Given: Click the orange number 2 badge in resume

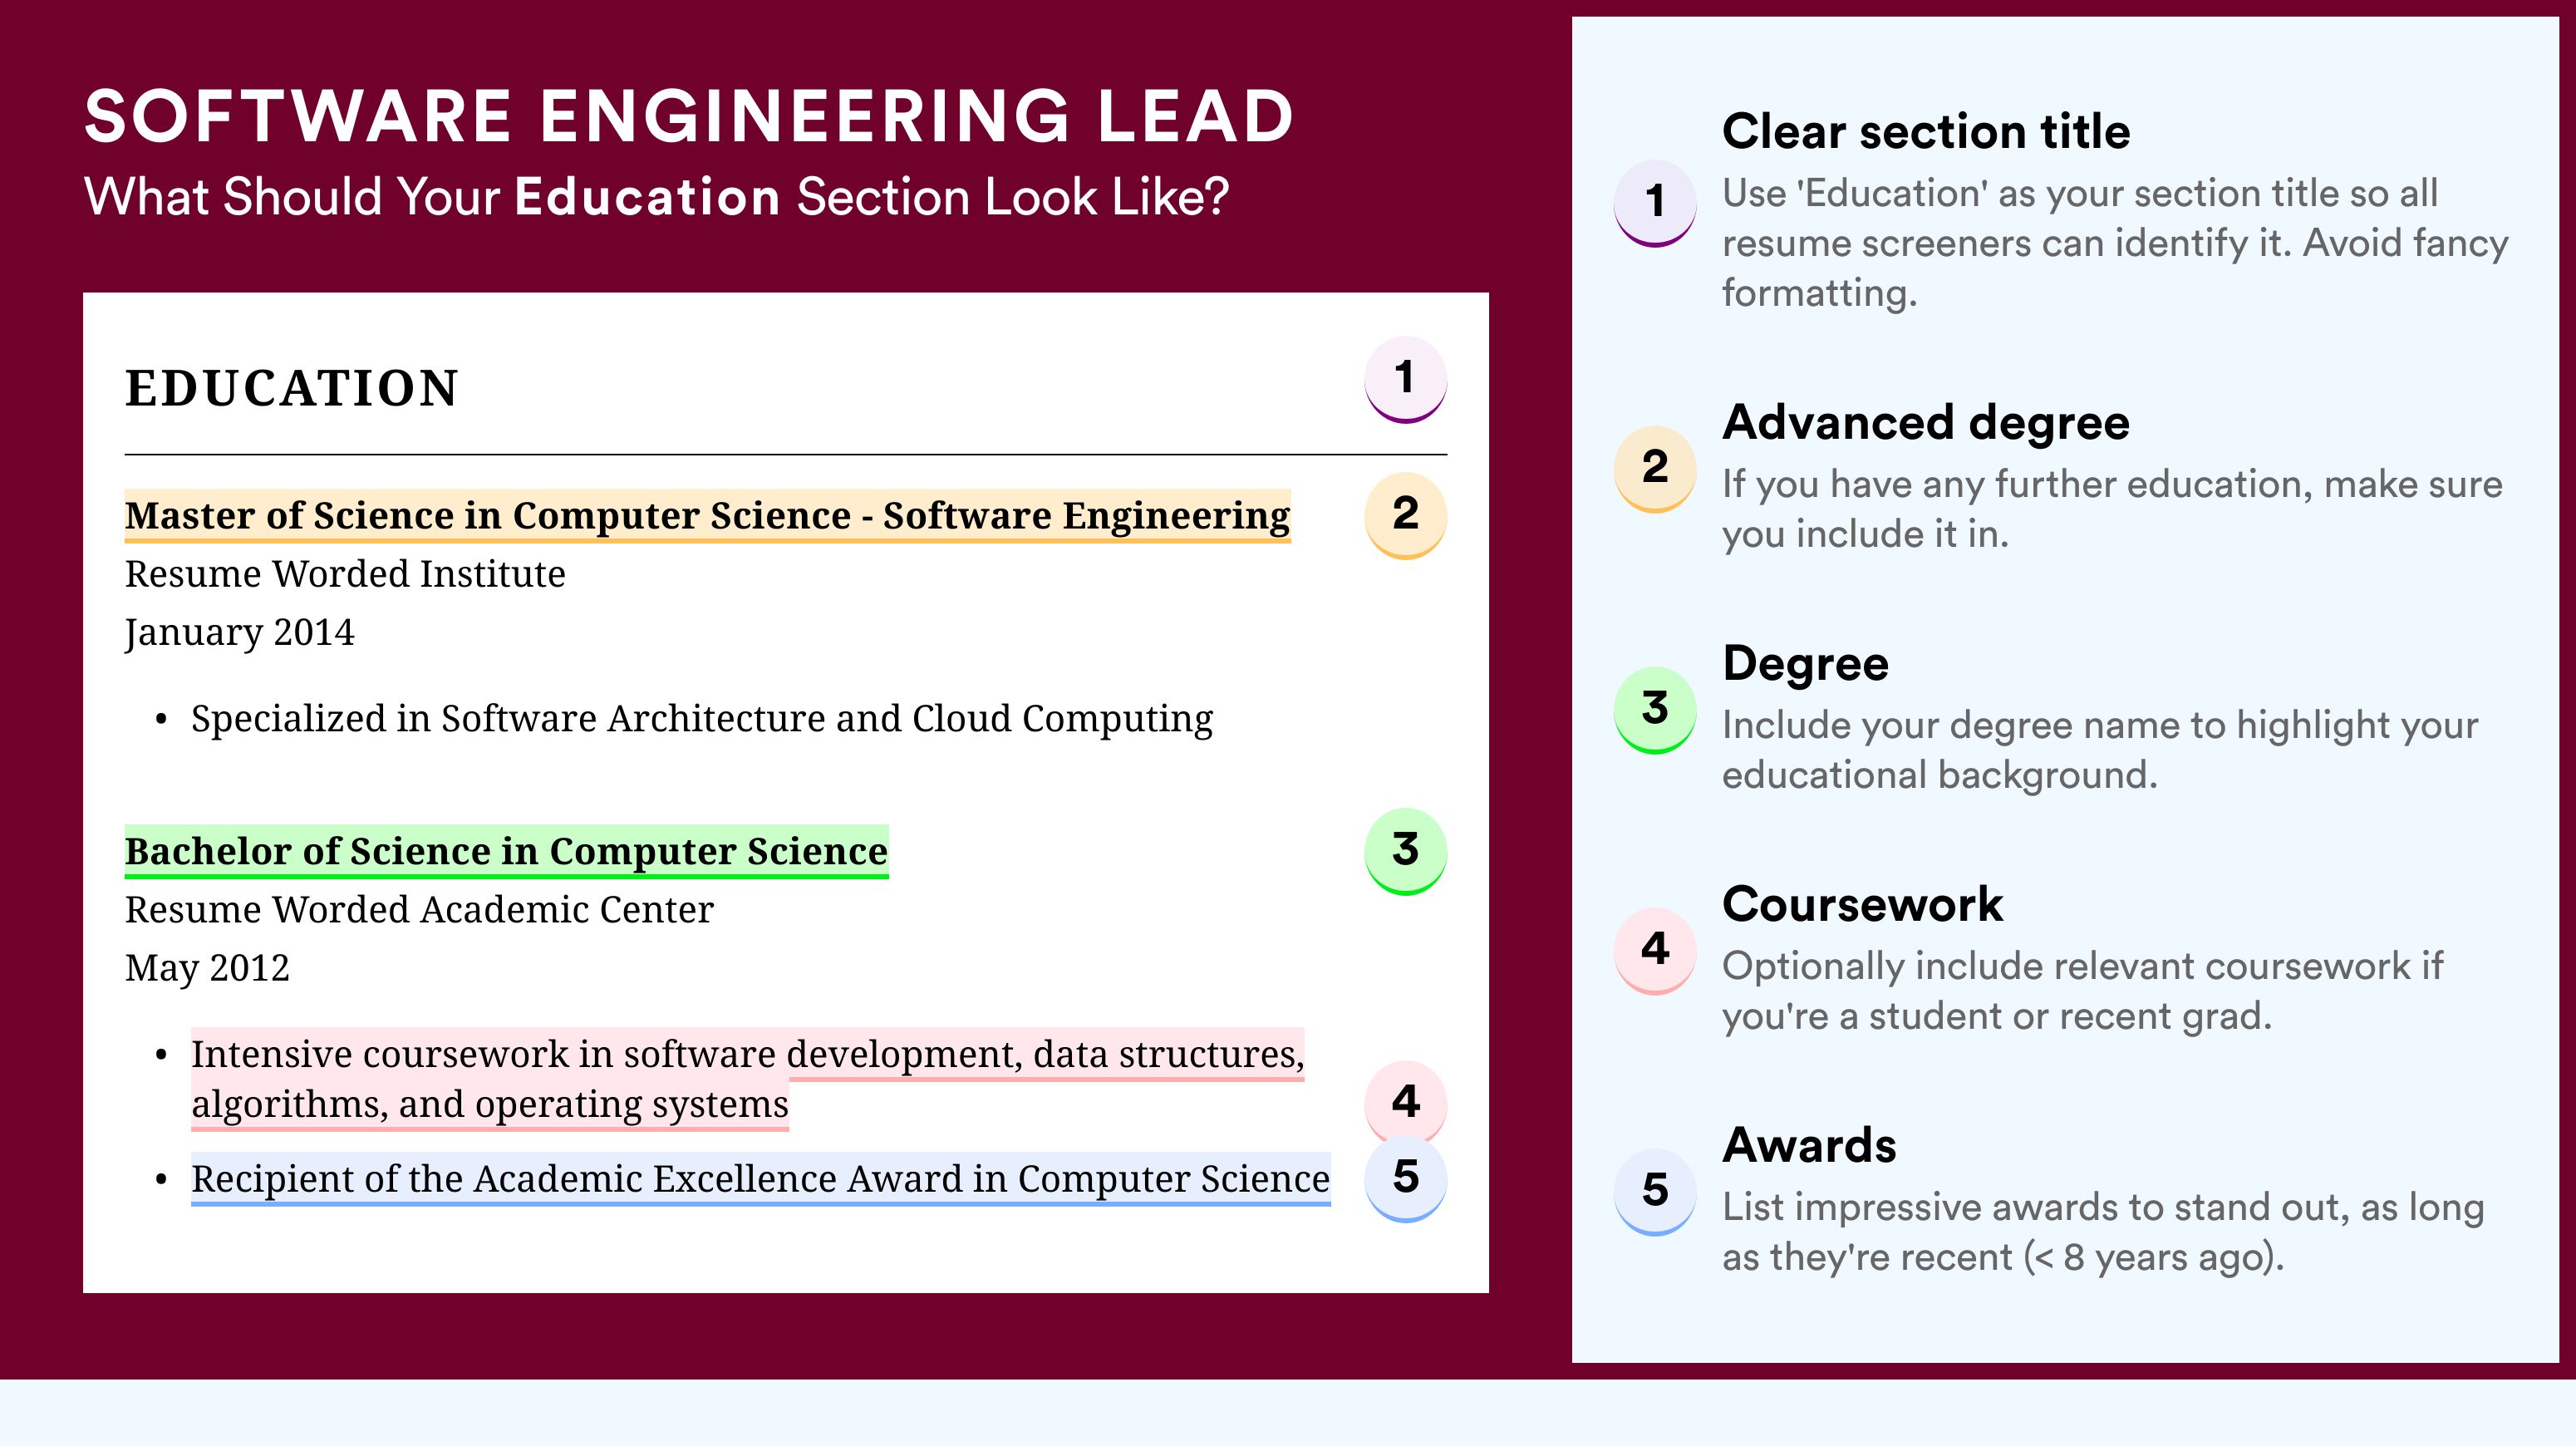Looking at the screenshot, I should point(1405,515).
